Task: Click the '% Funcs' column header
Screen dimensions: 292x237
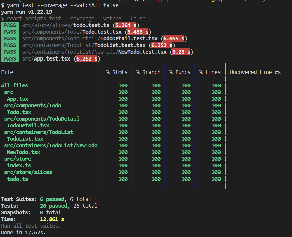Action: (180, 72)
